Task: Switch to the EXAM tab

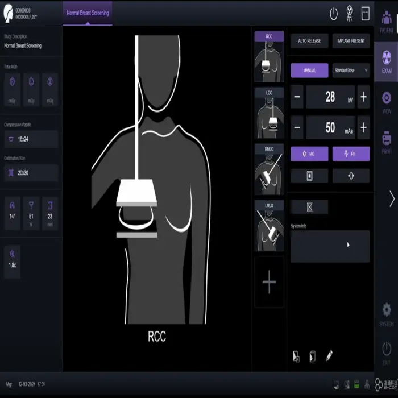Action: (x=386, y=61)
